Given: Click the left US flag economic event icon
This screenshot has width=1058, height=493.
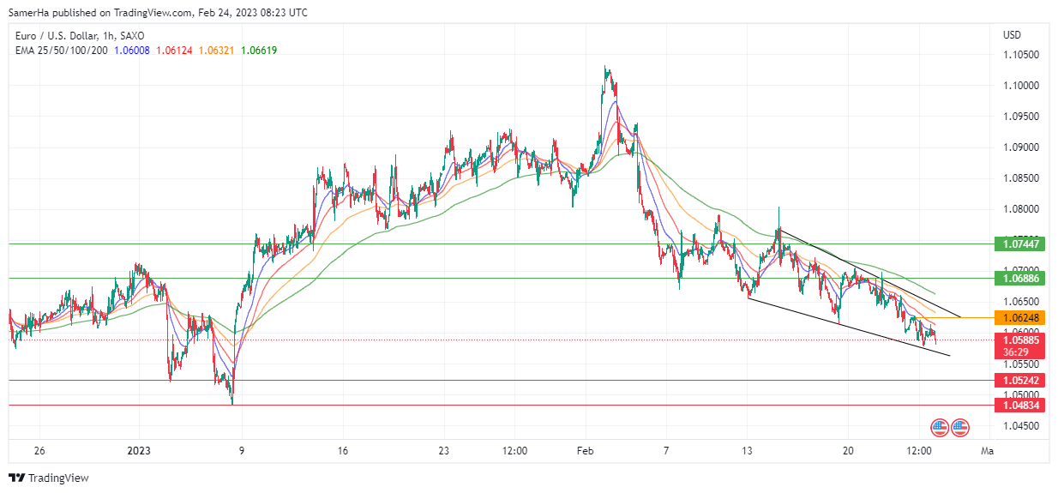Looking at the screenshot, I should 940,426.
